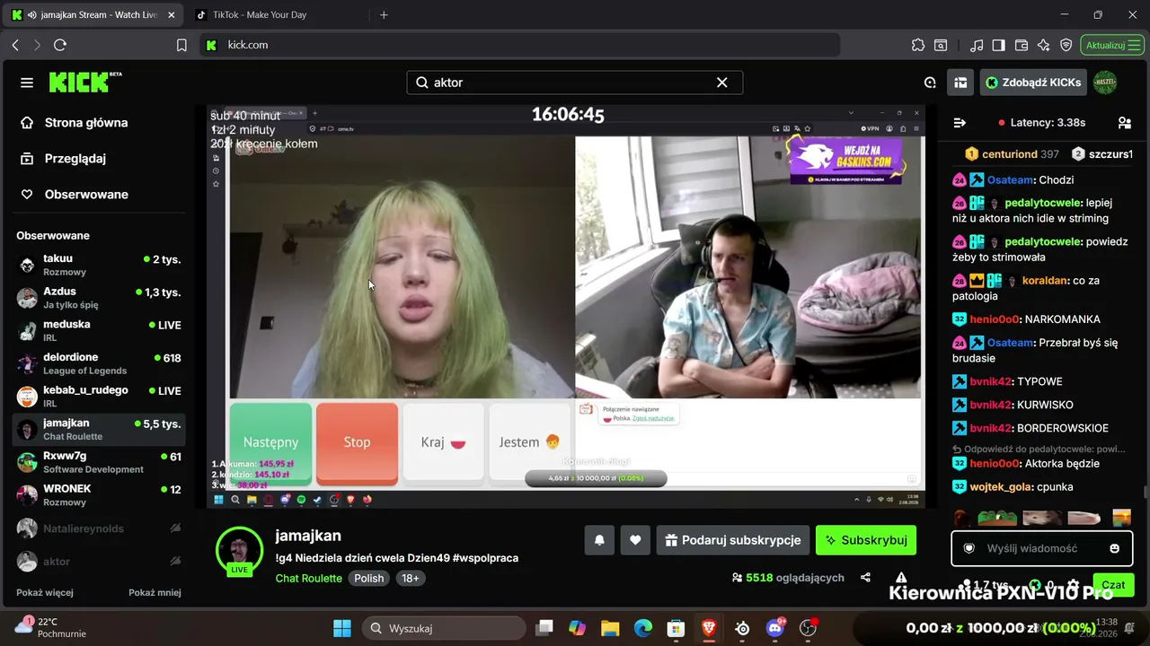Open the Azdus channel in followed list

coord(99,298)
